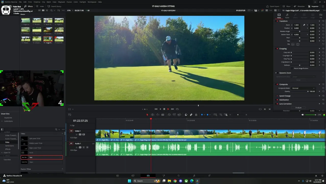Image resolution: width=326 pixels, height=184 pixels.
Task: Toggle the Composite section enable dot
Action: coord(277,84)
